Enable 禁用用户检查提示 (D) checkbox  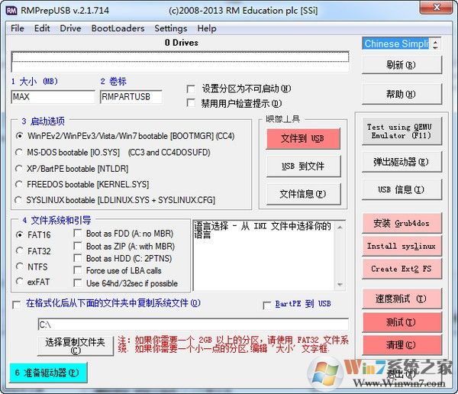coord(191,103)
